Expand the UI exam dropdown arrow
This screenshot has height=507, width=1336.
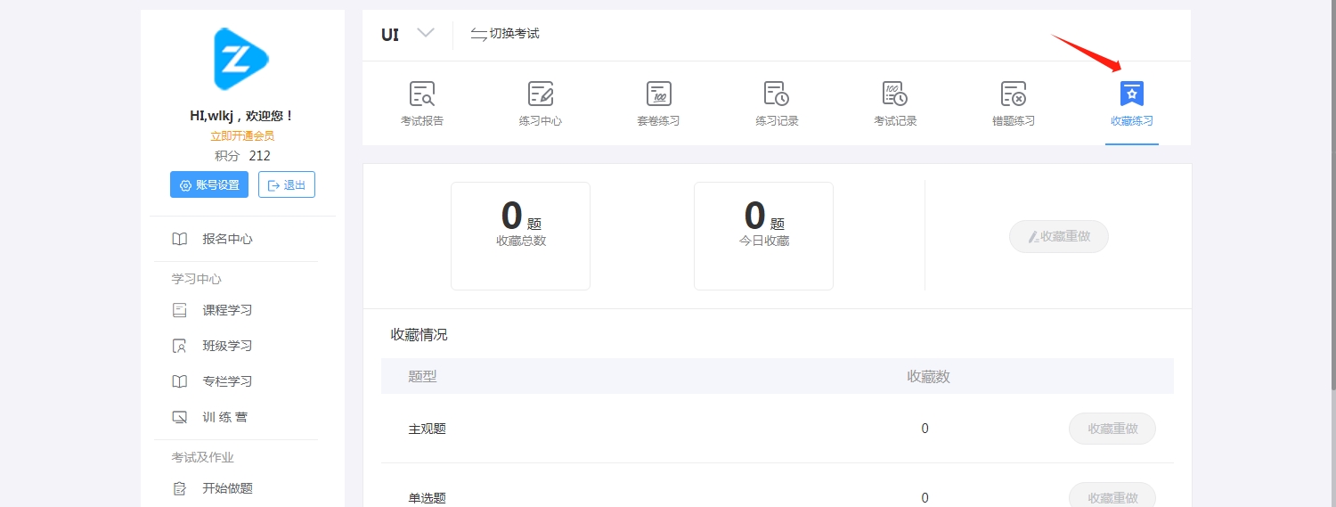click(426, 33)
